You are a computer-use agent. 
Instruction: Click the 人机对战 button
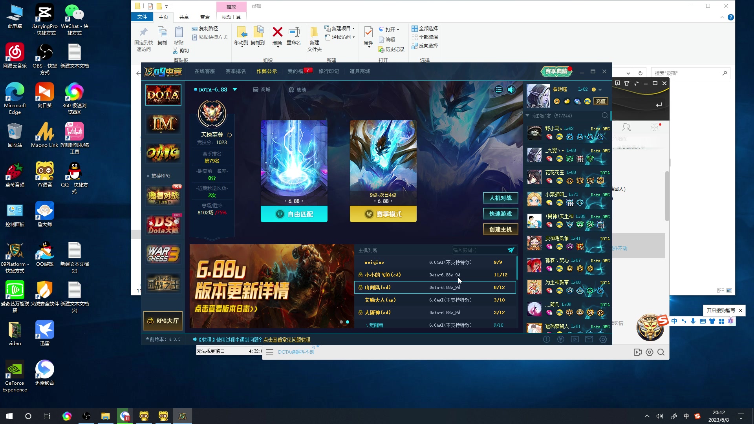click(x=500, y=198)
